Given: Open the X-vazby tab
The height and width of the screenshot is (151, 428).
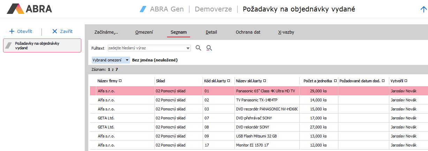Looking at the screenshot, I should tap(286, 32).
